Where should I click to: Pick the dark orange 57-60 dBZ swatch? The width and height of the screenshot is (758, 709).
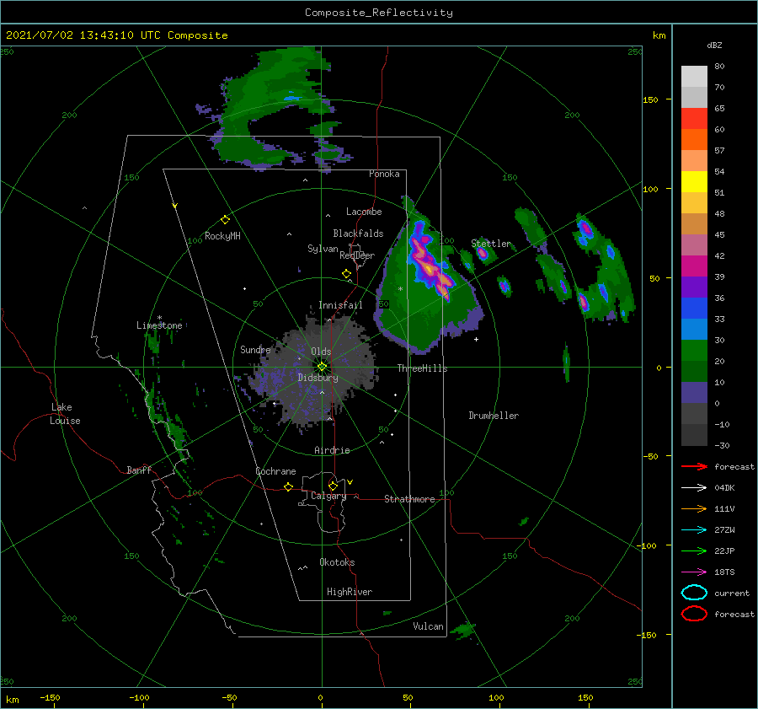pos(694,140)
